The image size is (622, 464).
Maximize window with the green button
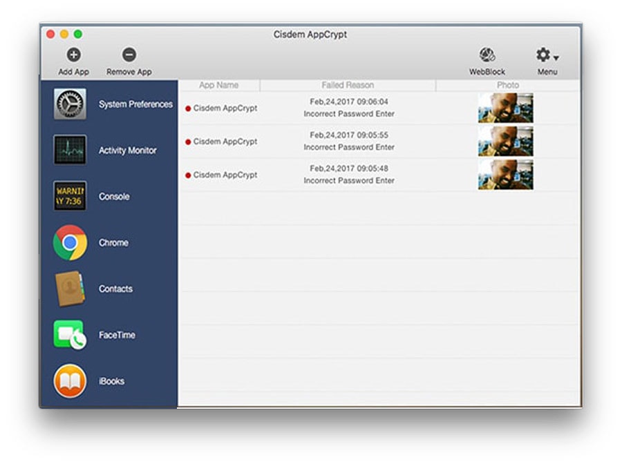(78, 35)
